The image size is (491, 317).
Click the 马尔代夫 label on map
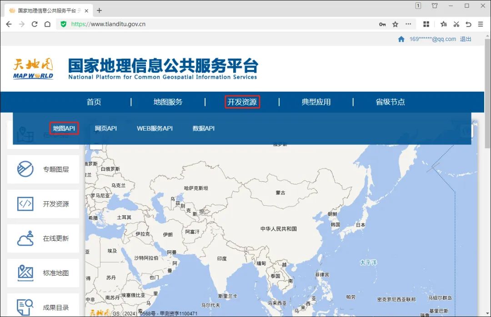210,305
